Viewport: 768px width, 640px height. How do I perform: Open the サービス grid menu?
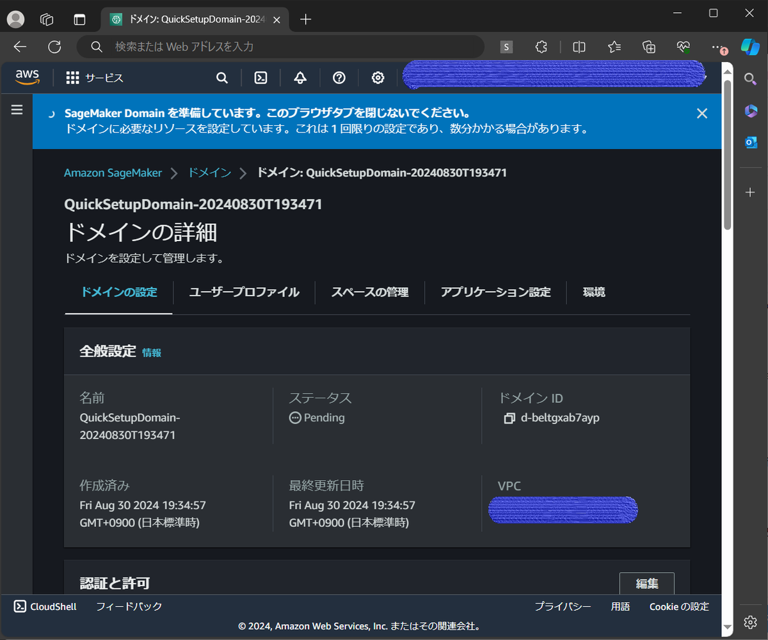click(x=95, y=78)
